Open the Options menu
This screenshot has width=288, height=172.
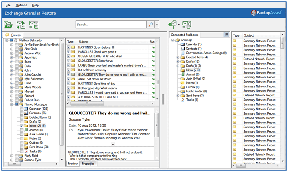(x=21, y=5)
